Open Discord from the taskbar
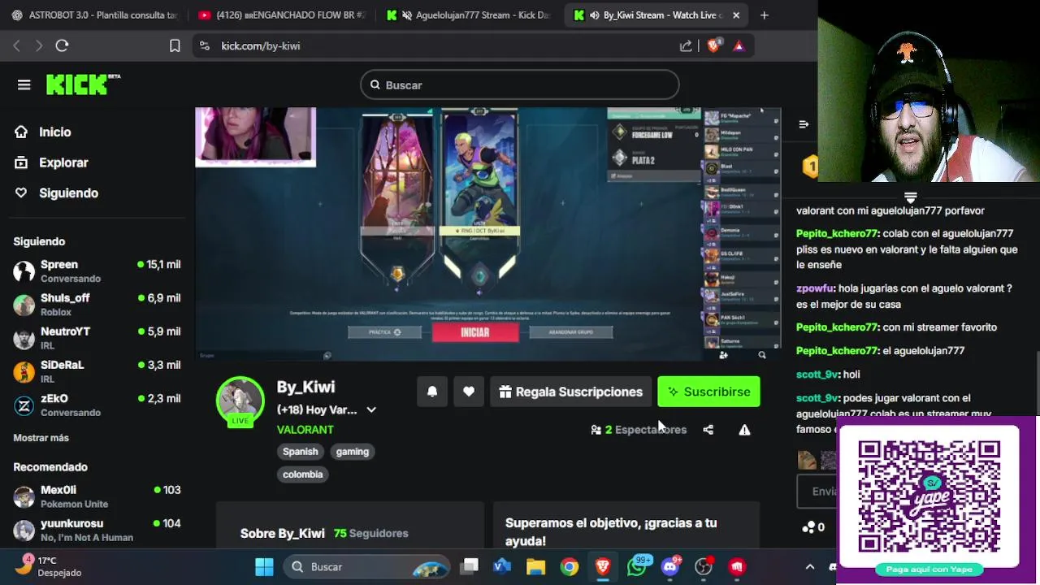The width and height of the screenshot is (1040, 585). pos(670,566)
